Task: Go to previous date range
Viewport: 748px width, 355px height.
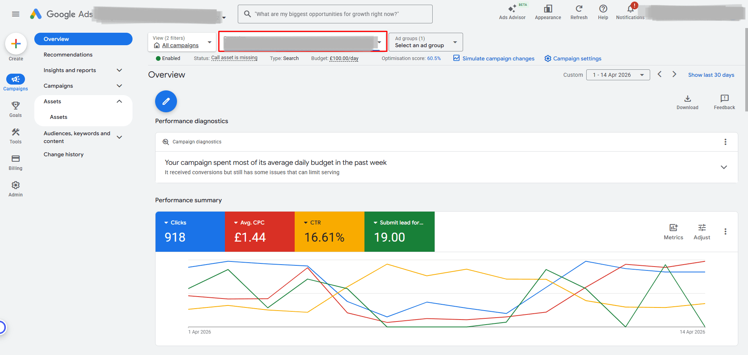Action: 660,74
